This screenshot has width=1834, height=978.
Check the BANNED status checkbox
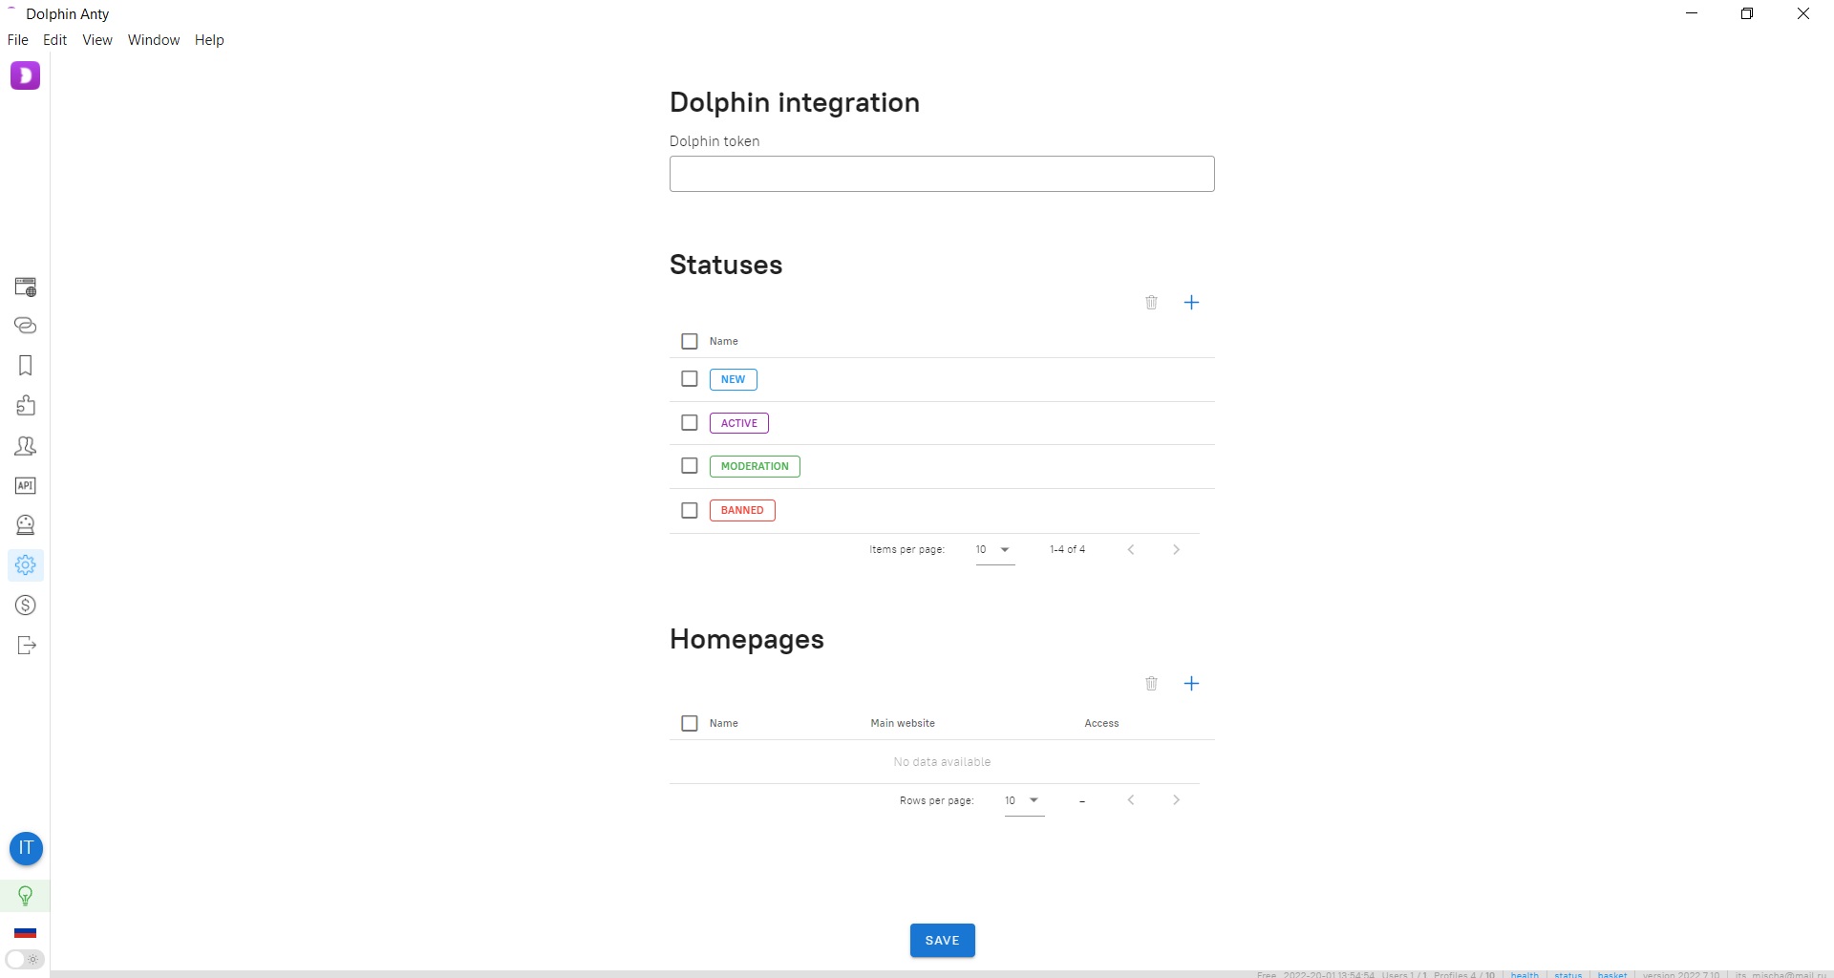690,510
